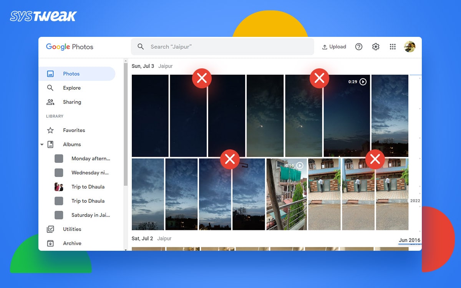Open the help menu
Screen dimensions: 461x288
pyautogui.click(x=359, y=46)
